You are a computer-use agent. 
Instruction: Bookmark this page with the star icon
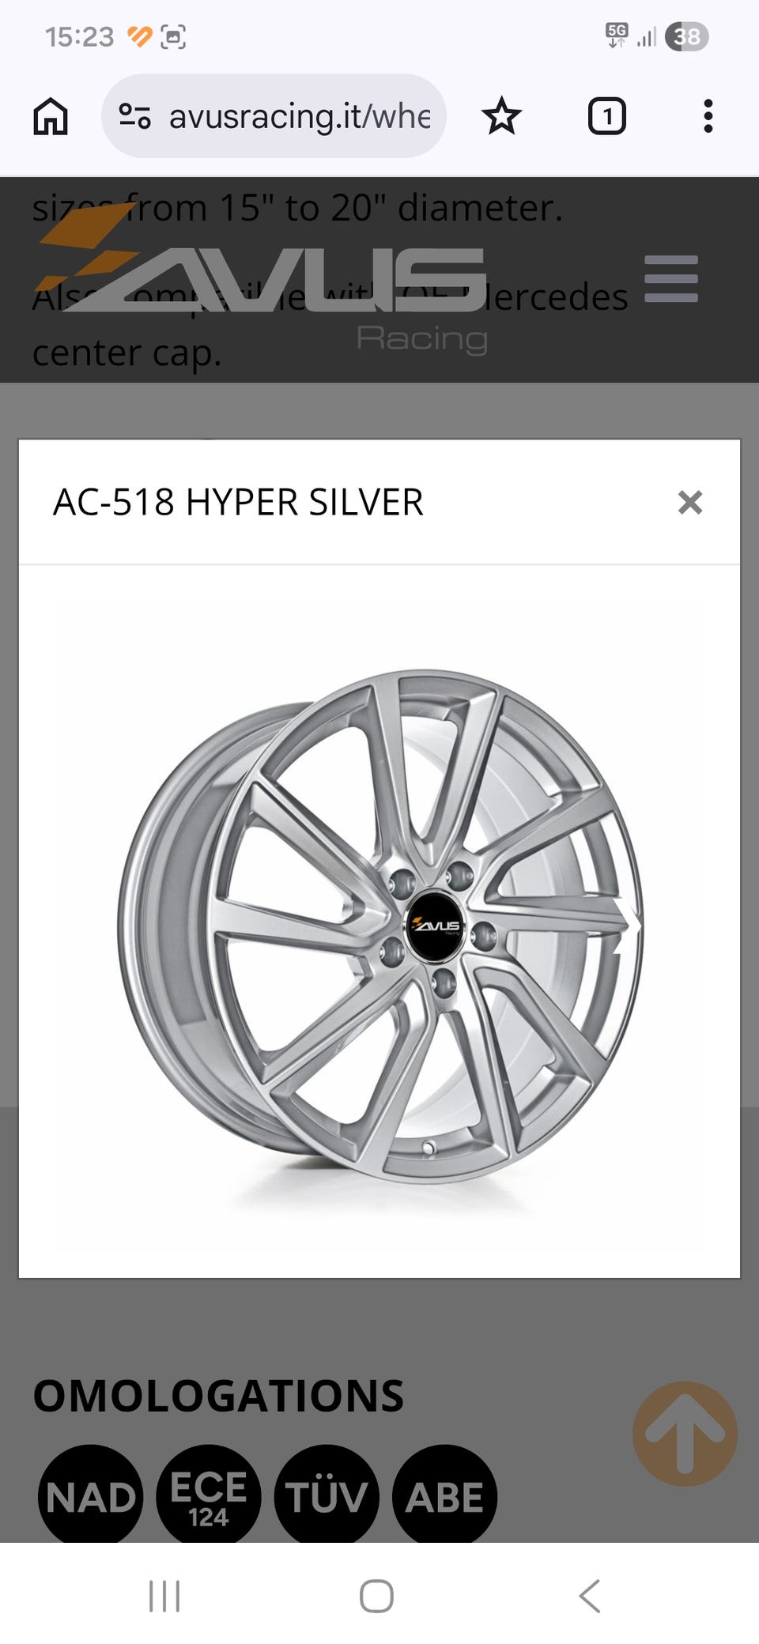(501, 116)
